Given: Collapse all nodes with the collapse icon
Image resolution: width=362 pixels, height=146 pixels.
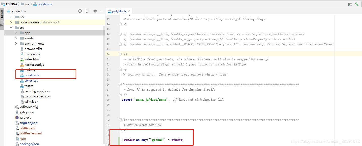Looking at the screenshot, I should click(87, 11).
